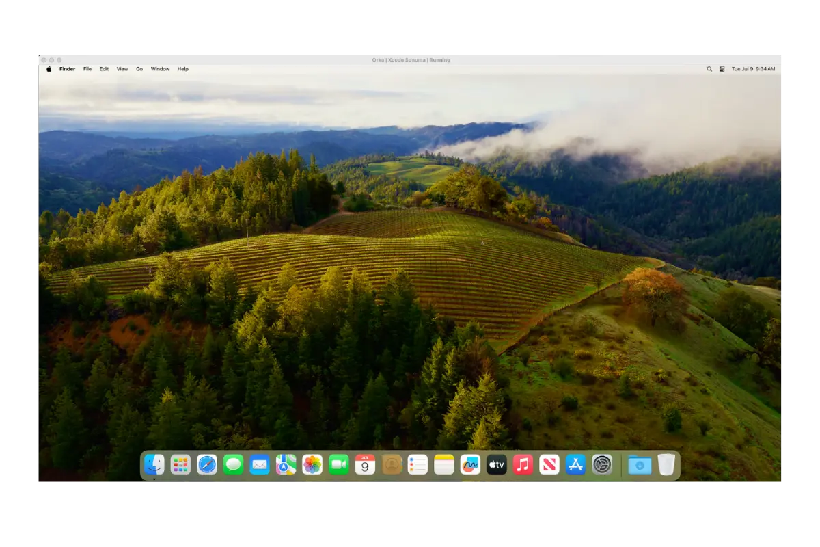820x547 pixels.
Task: Open the Photos app
Action: tap(312, 465)
